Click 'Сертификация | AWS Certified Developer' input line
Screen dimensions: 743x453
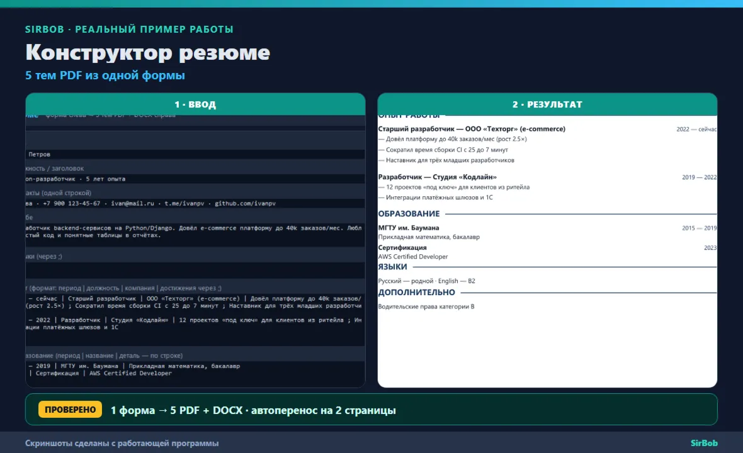101,373
